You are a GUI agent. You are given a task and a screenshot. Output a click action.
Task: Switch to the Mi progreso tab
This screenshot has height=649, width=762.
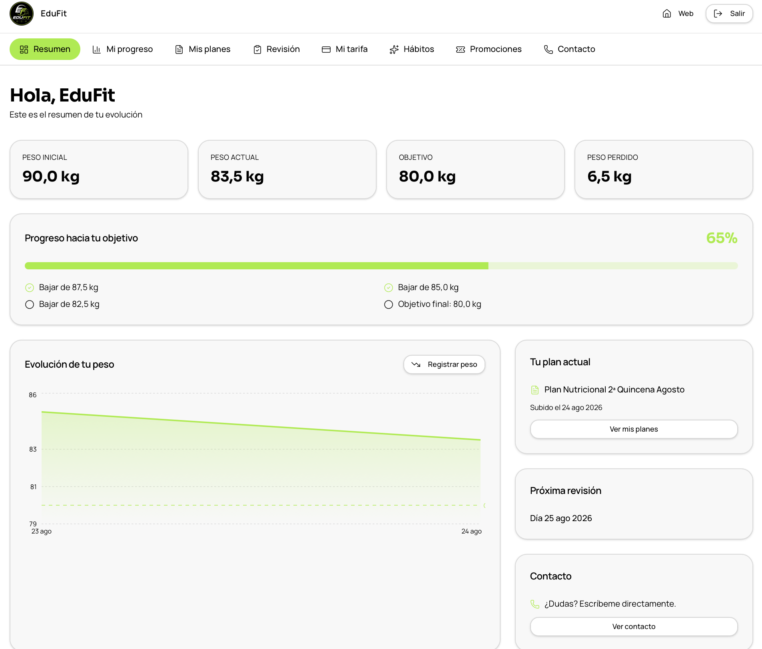[123, 49]
